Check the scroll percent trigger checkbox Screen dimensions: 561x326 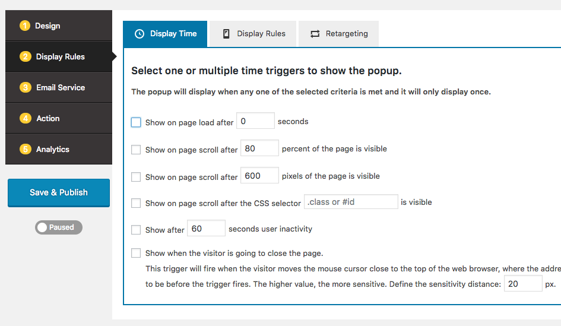(136, 150)
